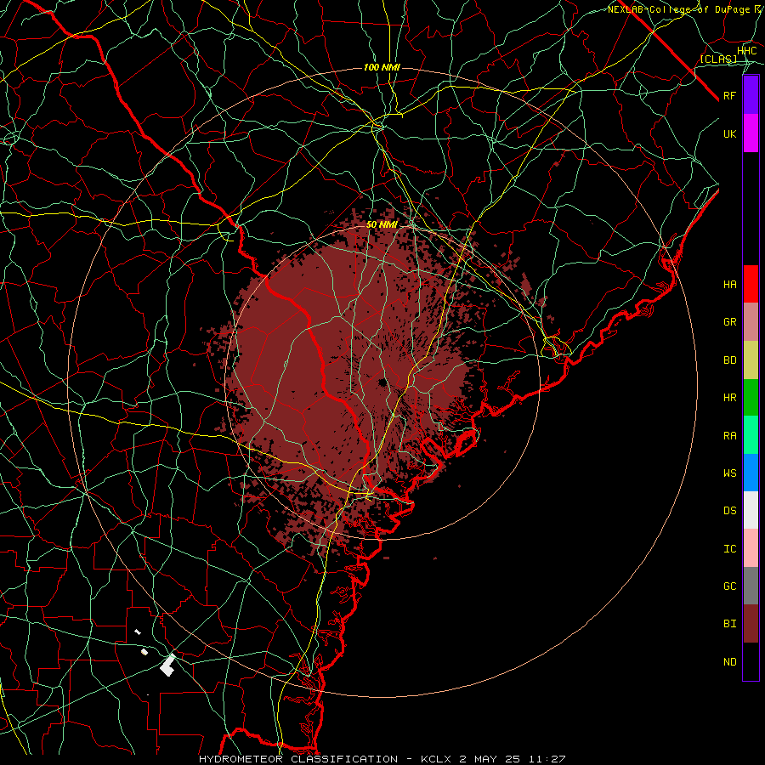Image resolution: width=765 pixels, height=765 pixels.
Task: Click the '11:27' timestamp
Action: [546, 759]
